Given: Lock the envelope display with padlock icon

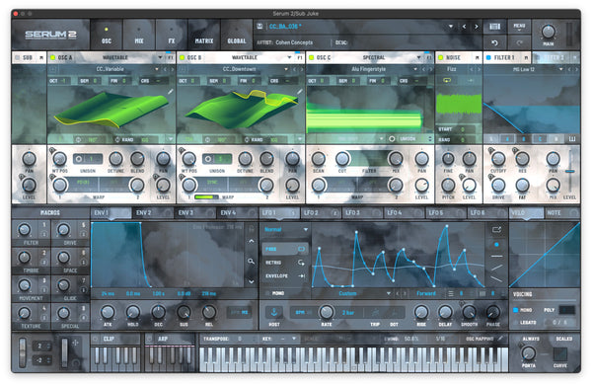Looking at the screenshot, I should coord(251,228).
